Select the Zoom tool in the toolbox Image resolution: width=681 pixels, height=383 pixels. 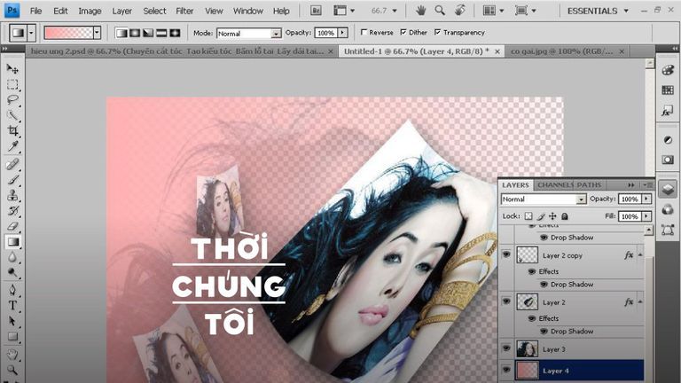(x=12, y=370)
